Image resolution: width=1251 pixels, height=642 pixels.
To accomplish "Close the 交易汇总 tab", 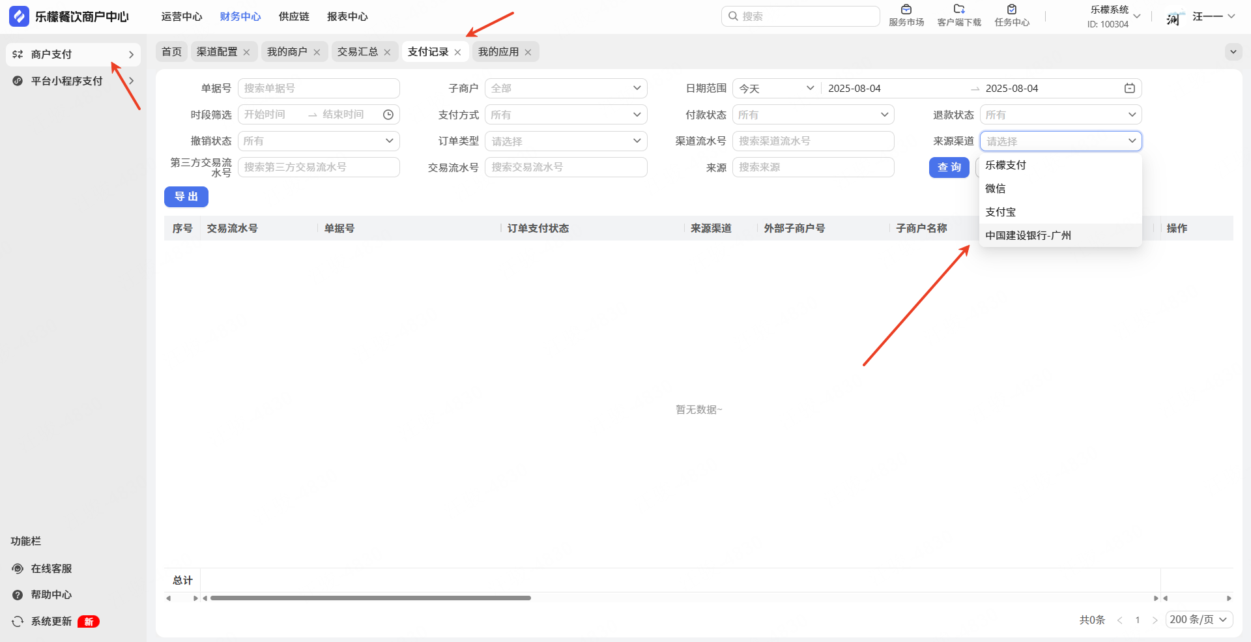I will pyautogui.click(x=387, y=52).
